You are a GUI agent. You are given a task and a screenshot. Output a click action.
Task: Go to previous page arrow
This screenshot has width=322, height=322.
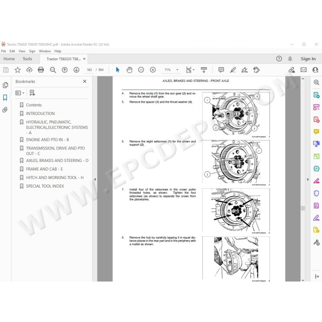tap(65, 70)
